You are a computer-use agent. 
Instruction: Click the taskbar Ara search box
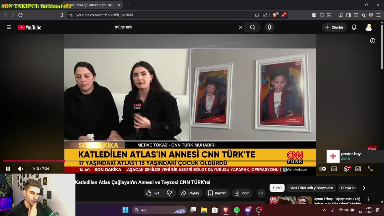coord(160,210)
